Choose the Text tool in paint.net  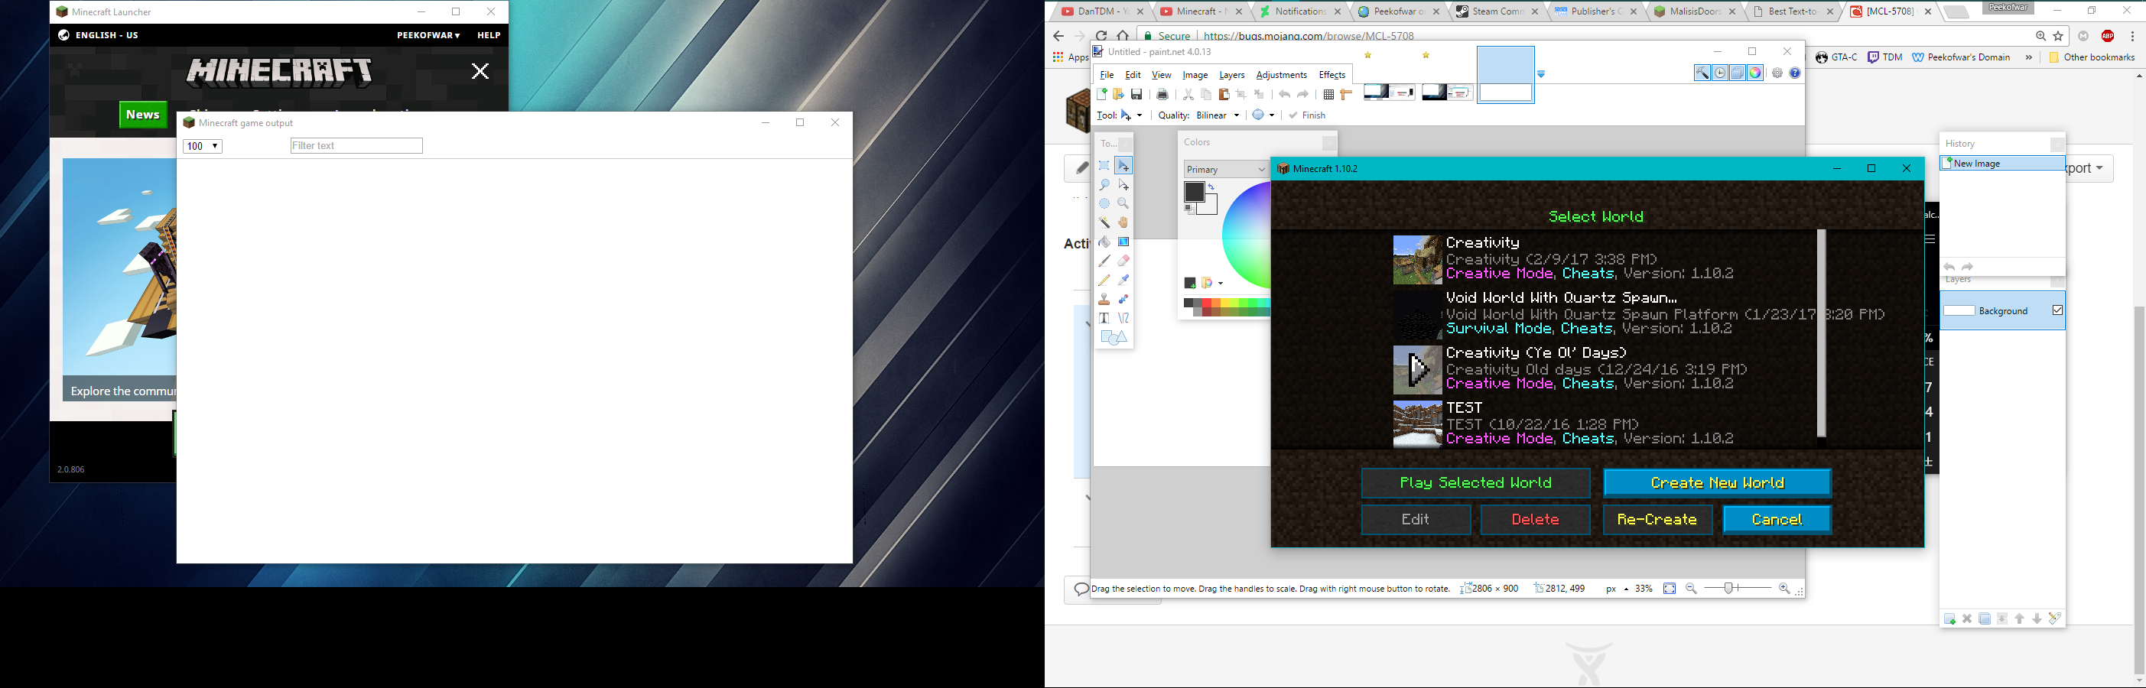coord(1104,318)
